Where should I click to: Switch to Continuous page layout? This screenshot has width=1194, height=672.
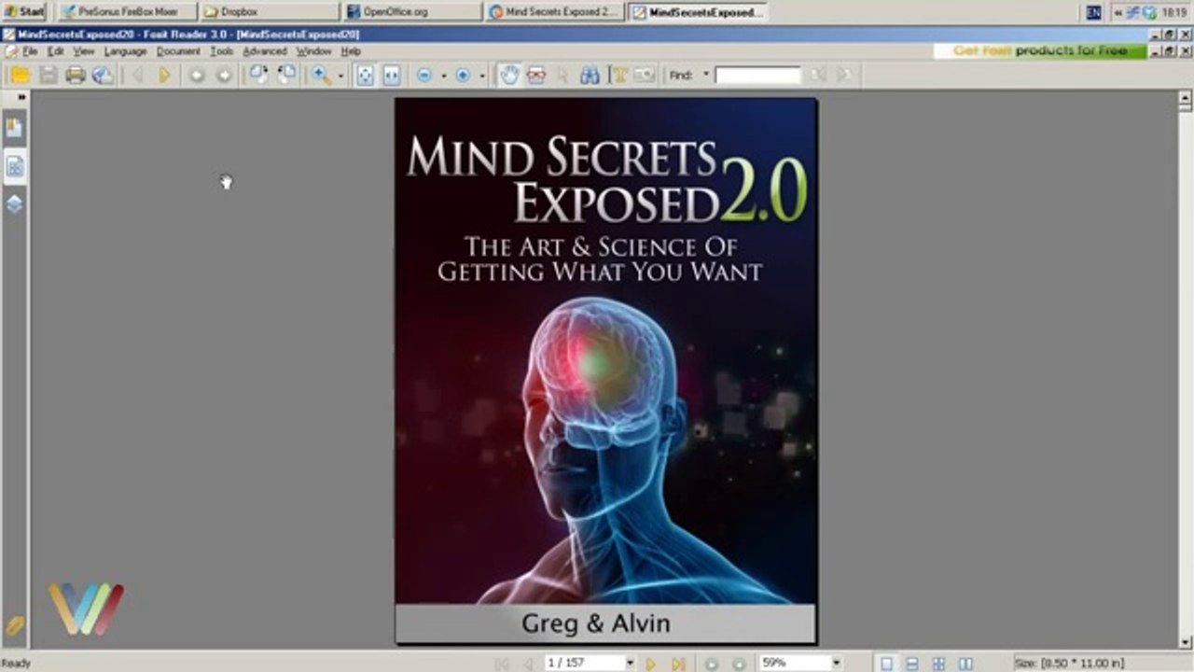tap(912, 664)
